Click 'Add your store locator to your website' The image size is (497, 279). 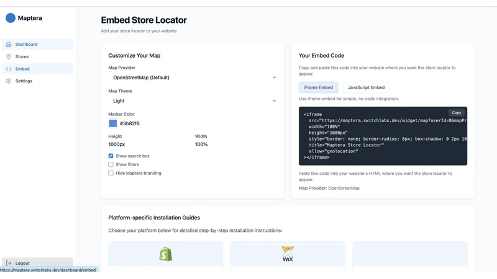139,31
